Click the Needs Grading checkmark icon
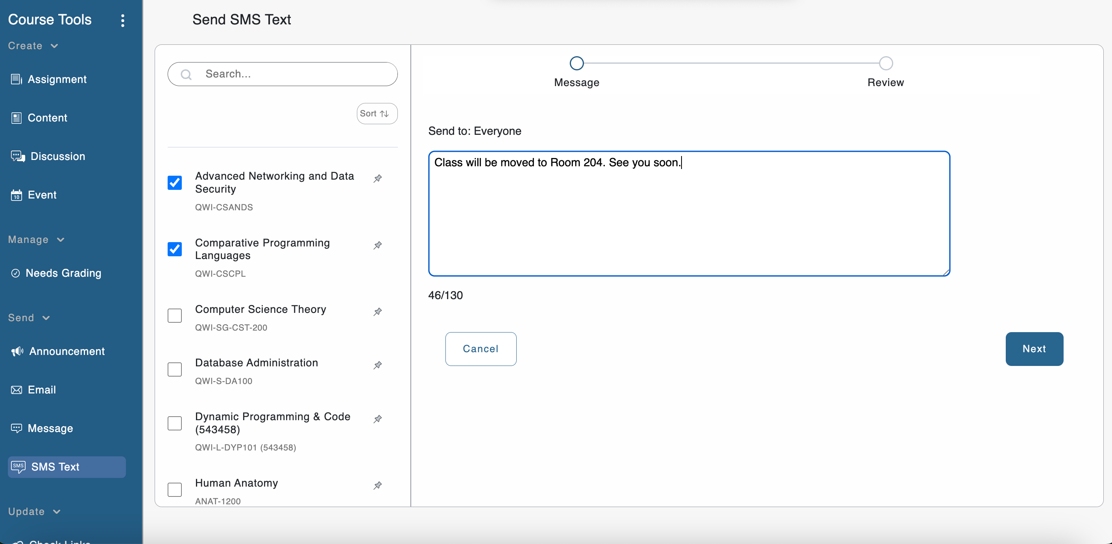This screenshot has width=1112, height=544. [x=15, y=273]
